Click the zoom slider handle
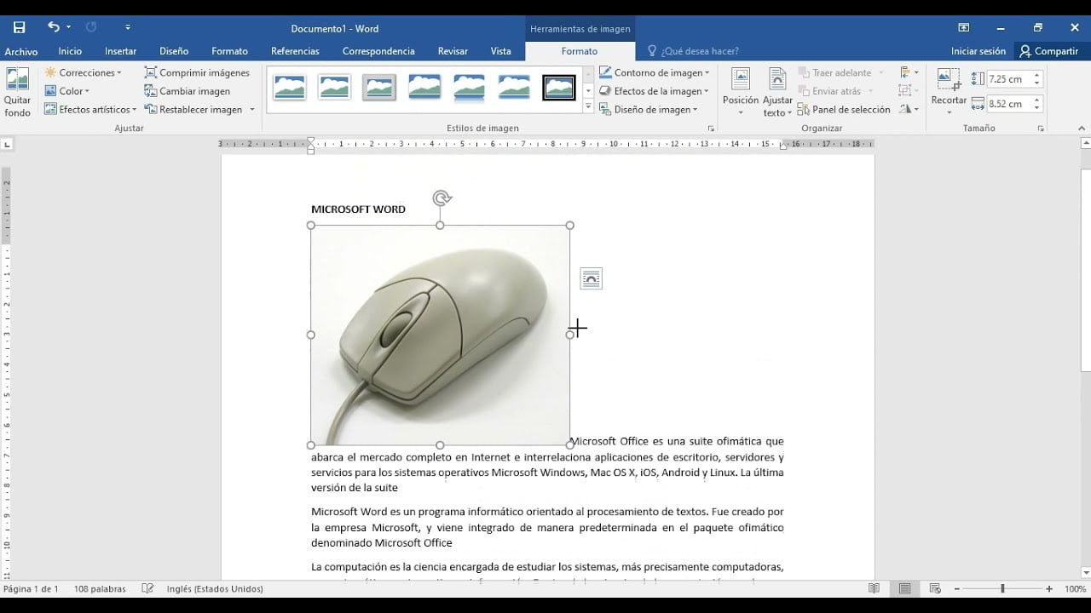Image resolution: width=1091 pixels, height=613 pixels. pyautogui.click(x=1002, y=588)
